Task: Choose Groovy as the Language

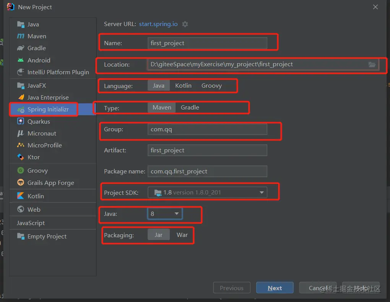Action: [212, 86]
